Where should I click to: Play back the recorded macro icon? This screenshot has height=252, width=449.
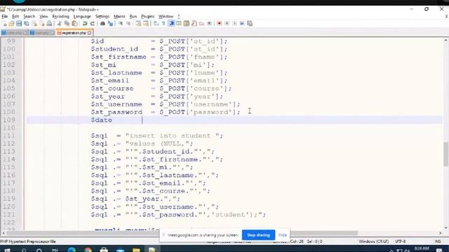click(x=234, y=23)
